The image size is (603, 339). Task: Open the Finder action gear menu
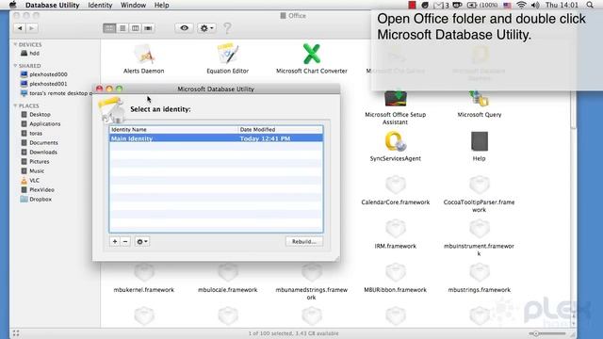pos(206,28)
